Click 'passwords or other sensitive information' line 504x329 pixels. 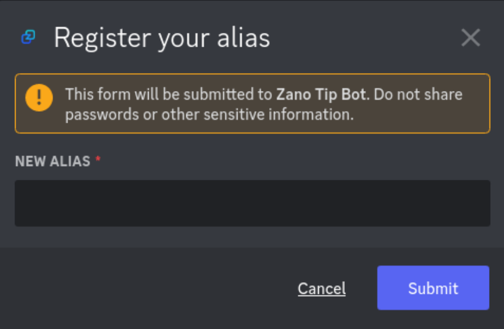pyautogui.click(x=209, y=115)
